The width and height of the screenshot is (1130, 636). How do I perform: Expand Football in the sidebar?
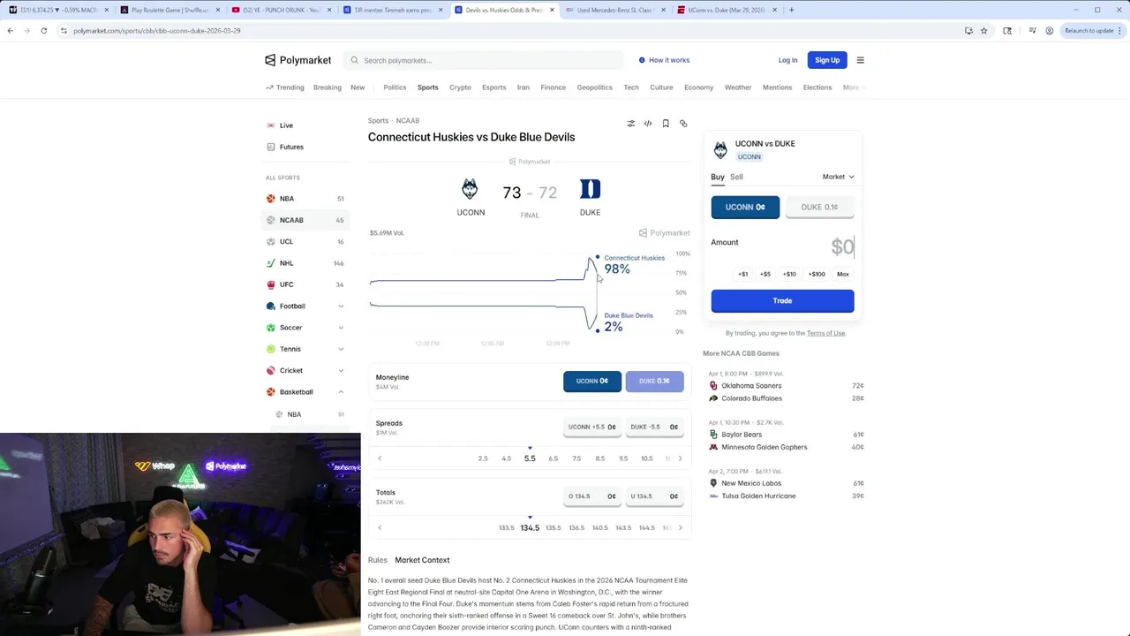point(305,306)
